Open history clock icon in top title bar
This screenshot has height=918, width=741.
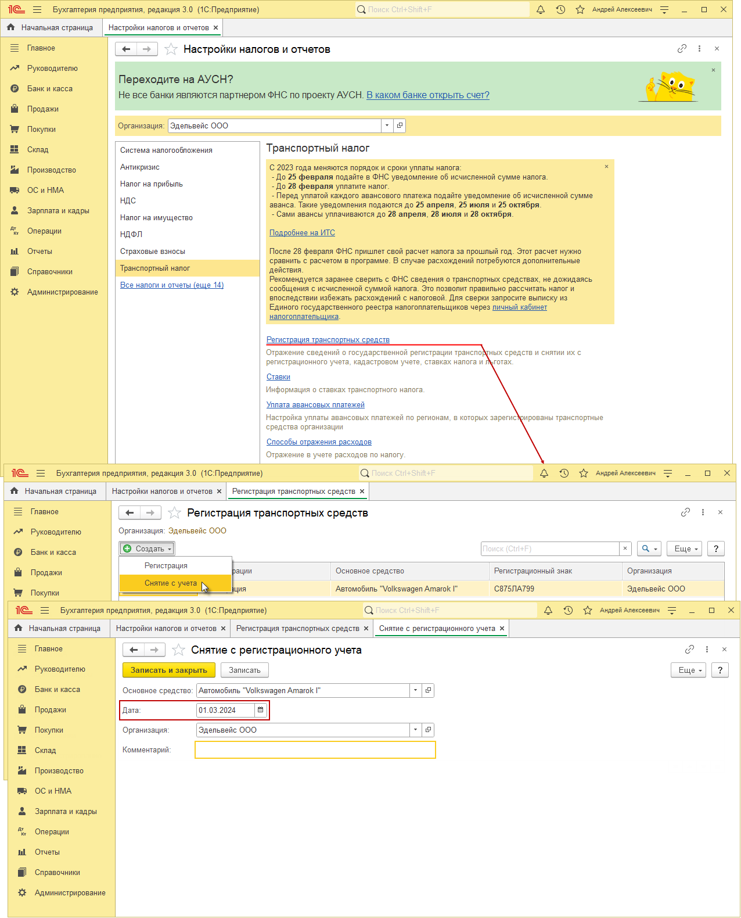(560, 10)
